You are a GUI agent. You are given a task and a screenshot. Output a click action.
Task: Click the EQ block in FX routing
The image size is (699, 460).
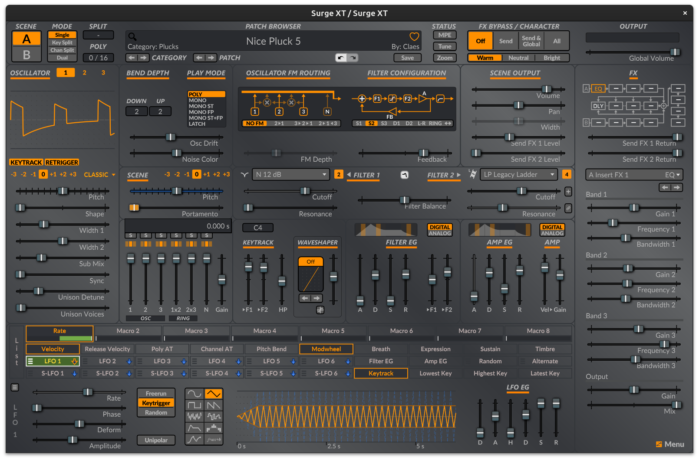click(598, 88)
